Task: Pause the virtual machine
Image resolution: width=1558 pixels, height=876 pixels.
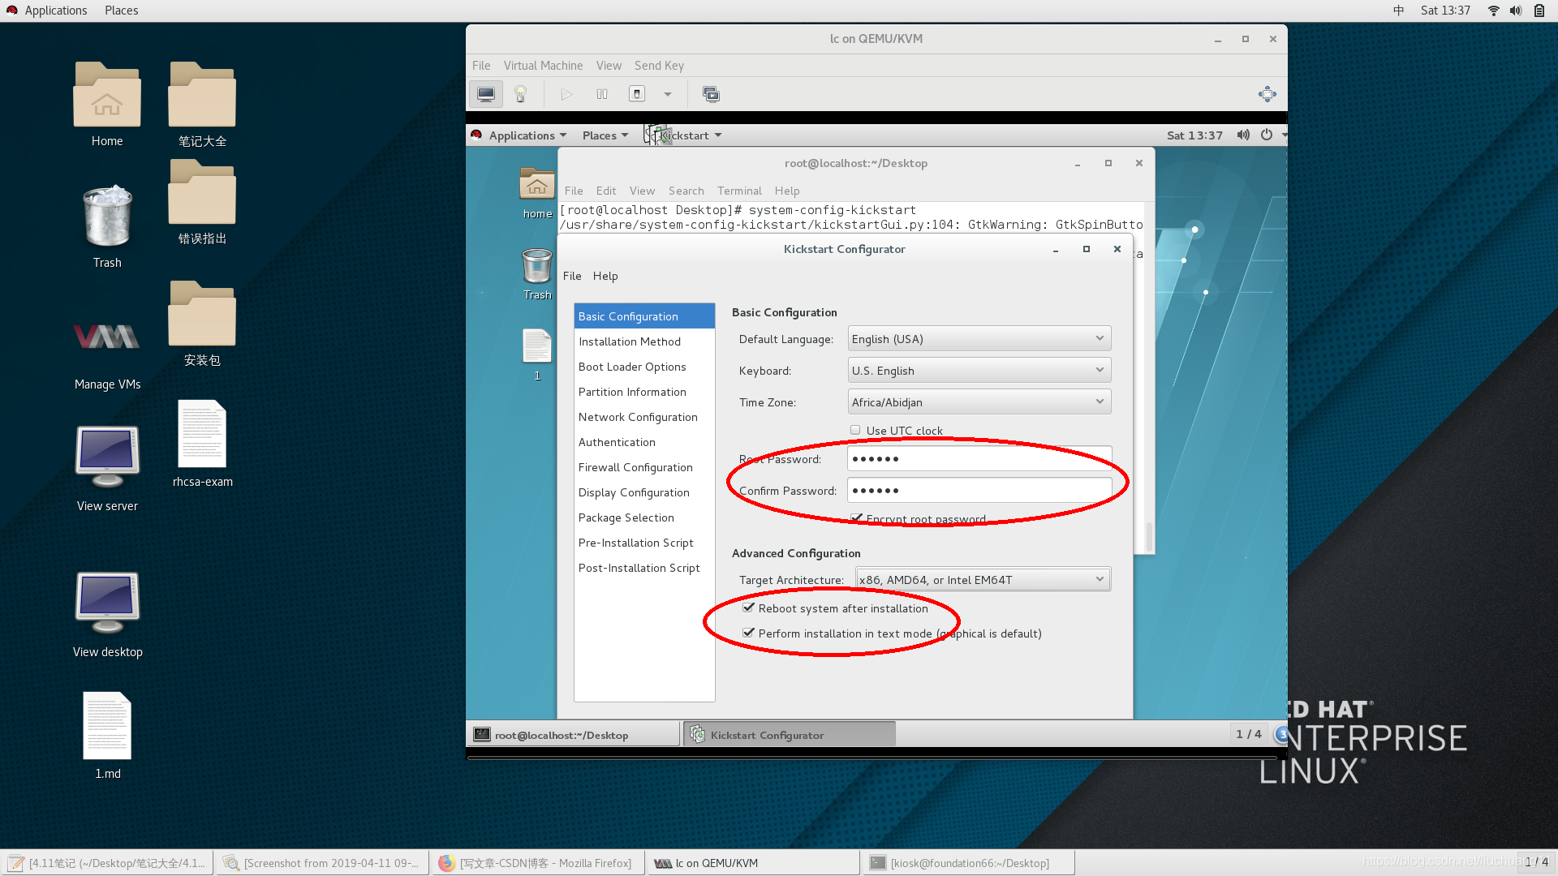Action: pos(601,94)
